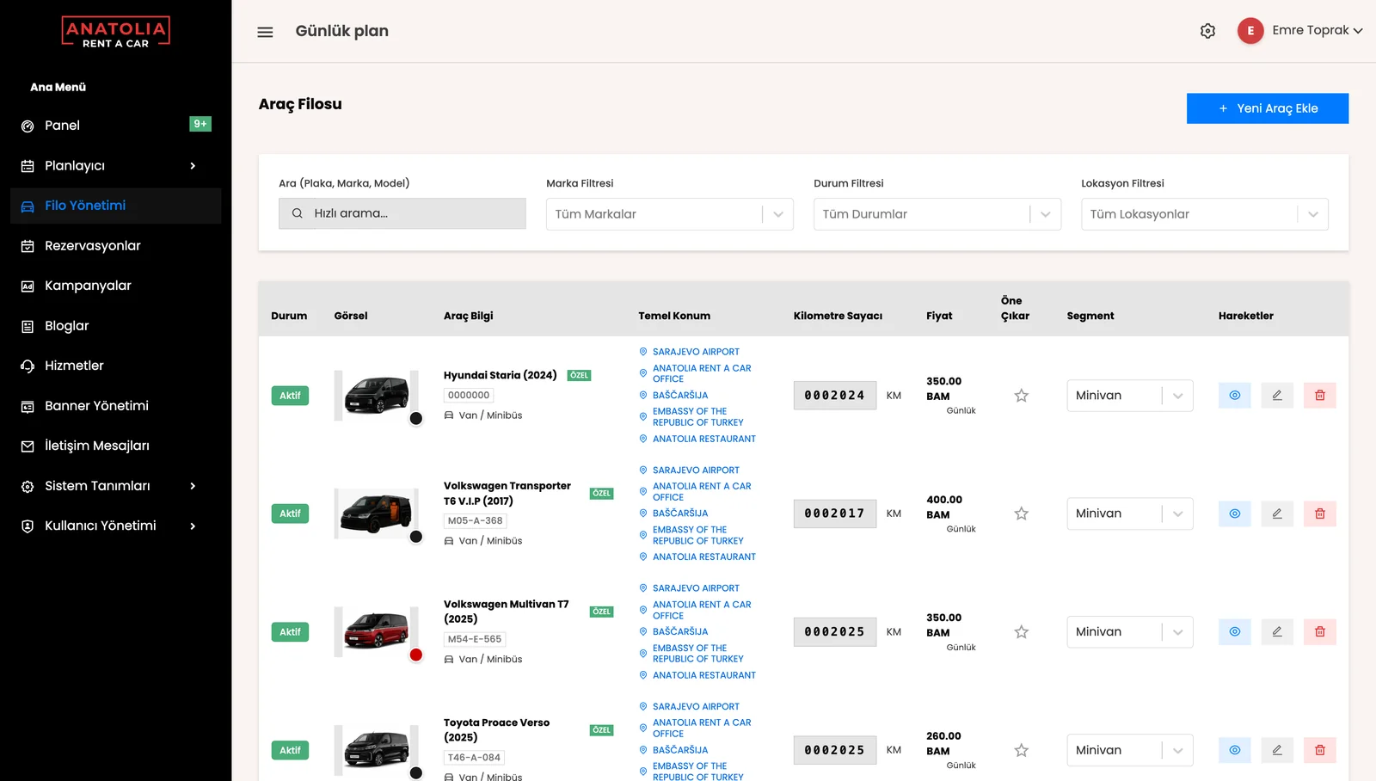Change segment dropdown for Toyota Proace Verso
The width and height of the screenshot is (1376, 781).
[x=1129, y=750]
